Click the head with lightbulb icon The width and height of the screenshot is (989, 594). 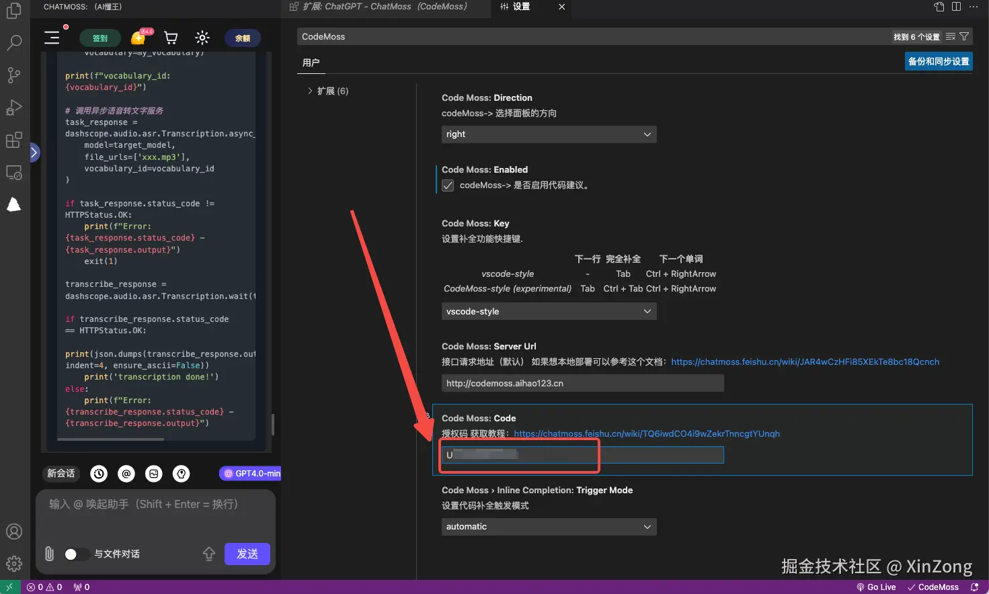182,474
